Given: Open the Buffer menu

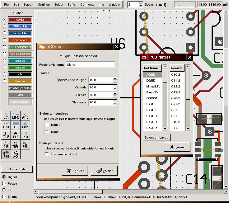Looking at the screenshot, I should [x=72, y=5].
